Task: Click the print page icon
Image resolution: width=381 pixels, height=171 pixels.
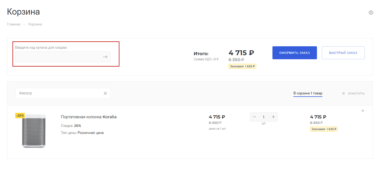Action: [x=371, y=12]
